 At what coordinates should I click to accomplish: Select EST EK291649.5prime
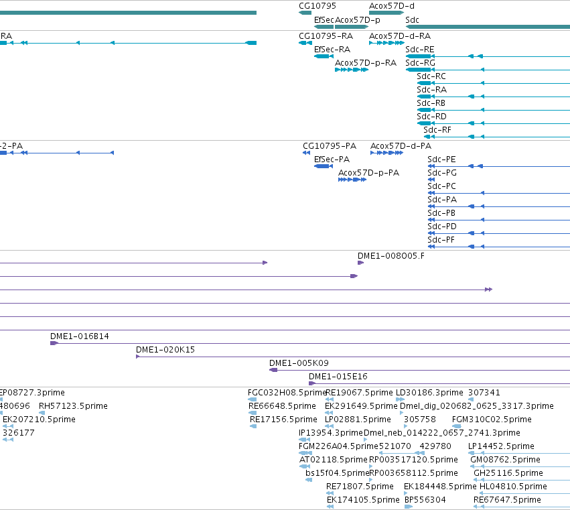click(329, 413)
